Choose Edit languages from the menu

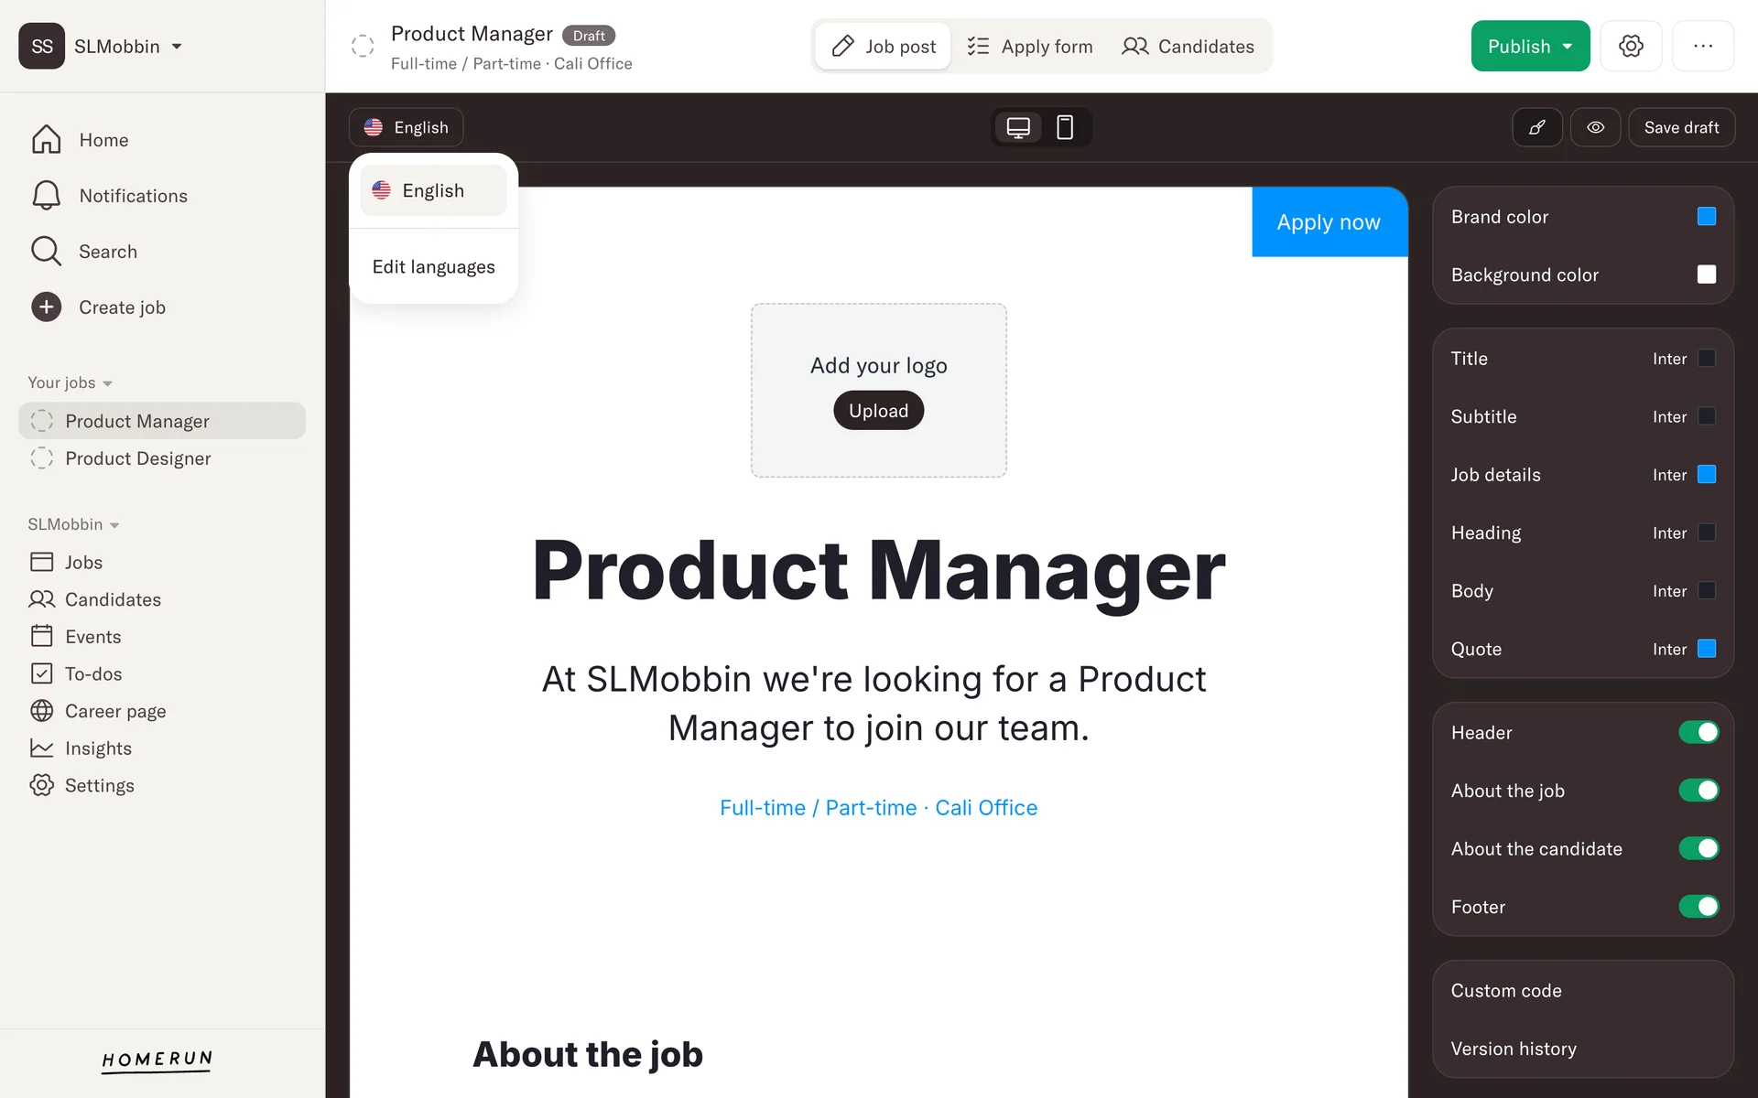[433, 267]
